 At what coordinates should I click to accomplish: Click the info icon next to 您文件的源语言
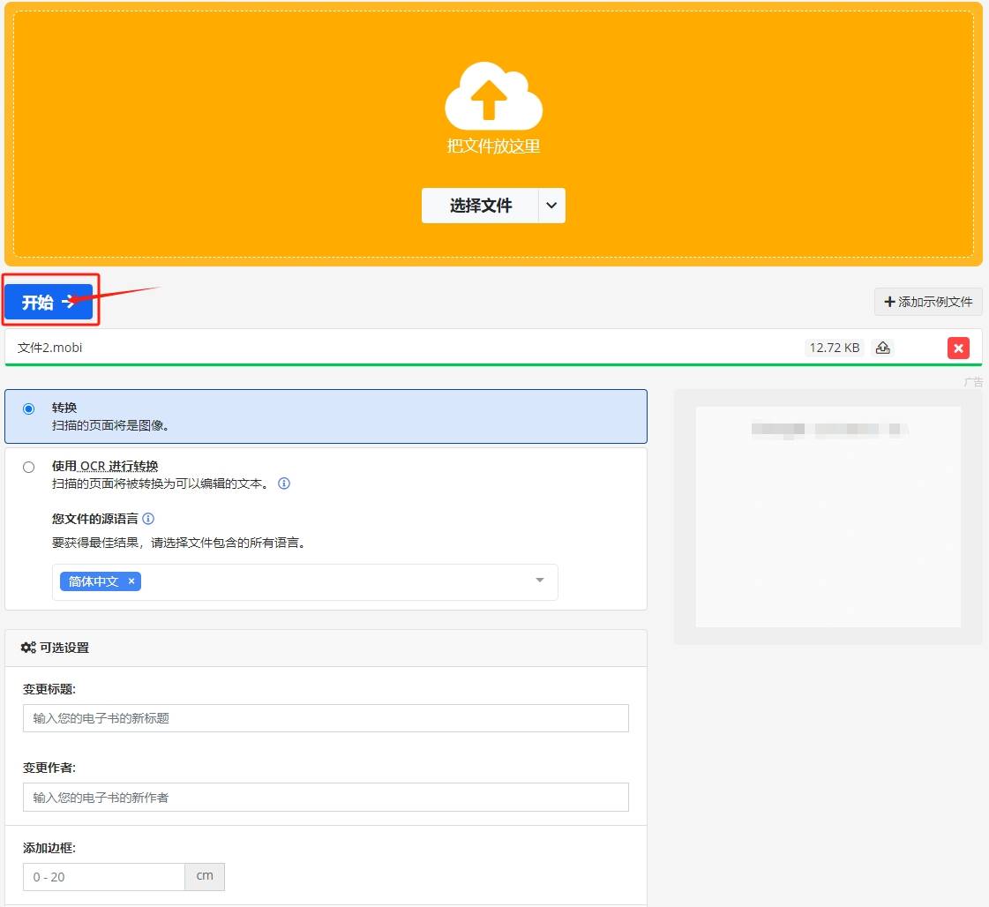point(147,519)
